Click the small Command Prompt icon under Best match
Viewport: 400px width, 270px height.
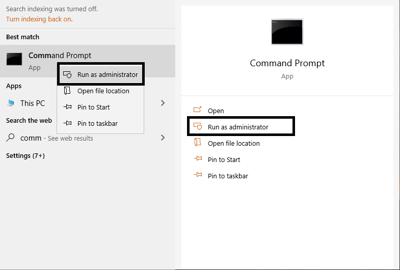(x=14, y=59)
